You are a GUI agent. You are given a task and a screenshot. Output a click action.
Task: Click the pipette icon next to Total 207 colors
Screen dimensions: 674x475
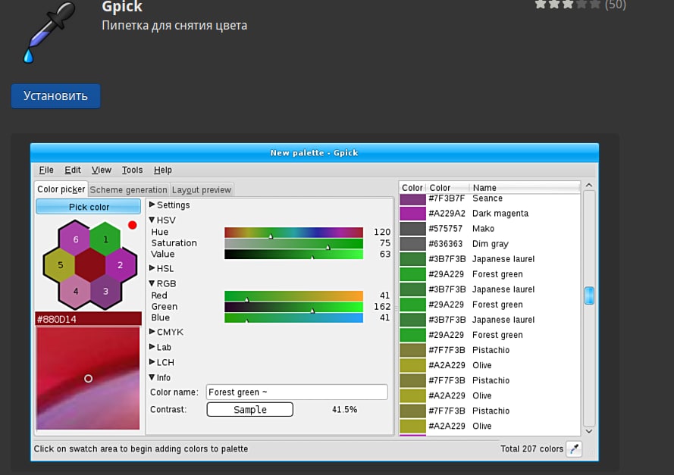pos(574,449)
